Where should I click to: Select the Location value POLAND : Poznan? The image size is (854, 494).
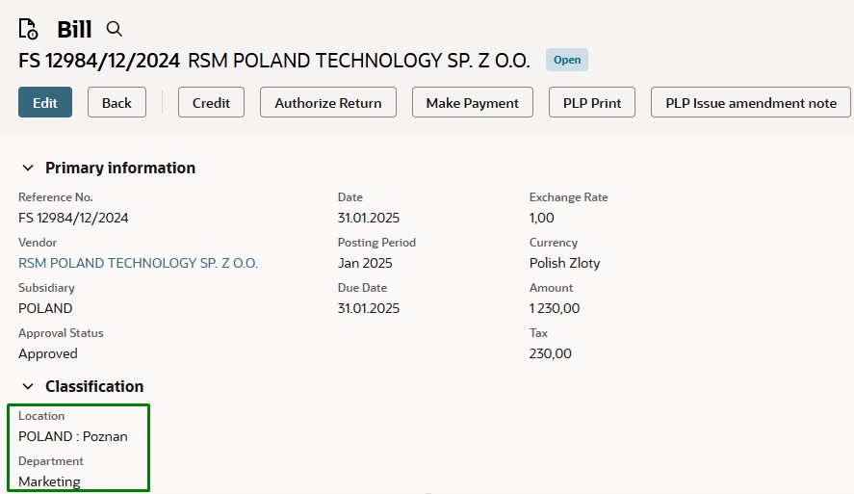[x=73, y=436]
